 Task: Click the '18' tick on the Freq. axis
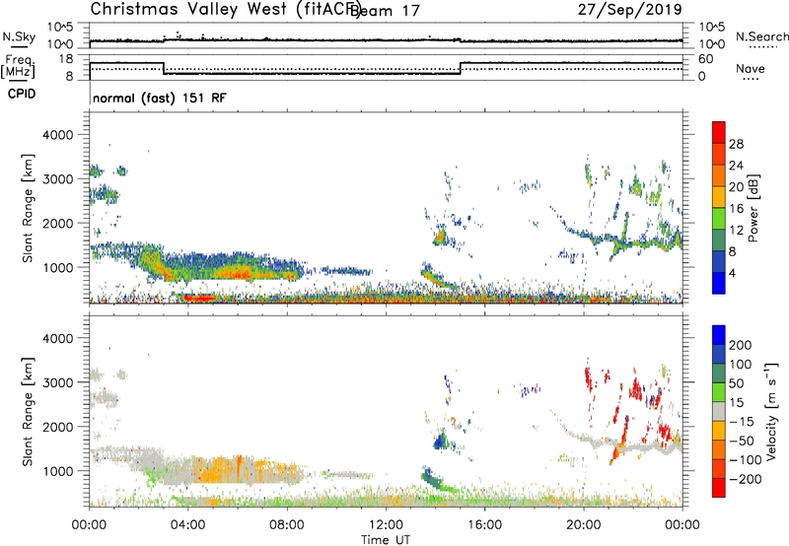[x=66, y=59]
